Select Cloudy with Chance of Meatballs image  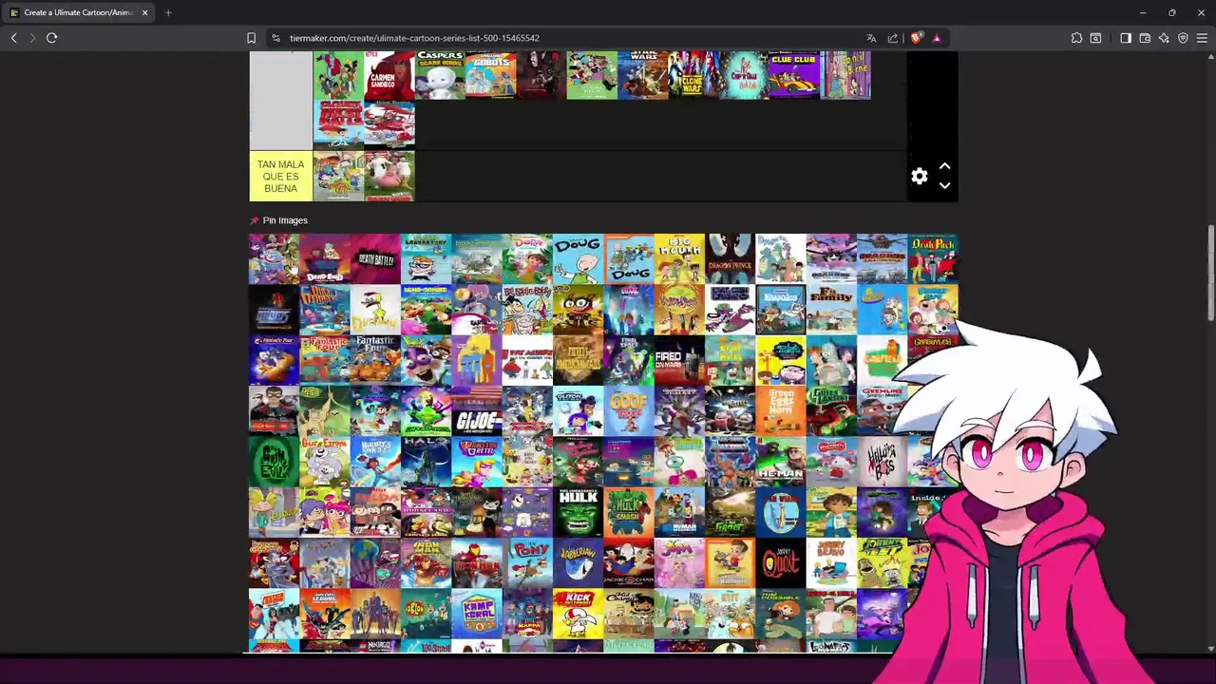click(338, 125)
